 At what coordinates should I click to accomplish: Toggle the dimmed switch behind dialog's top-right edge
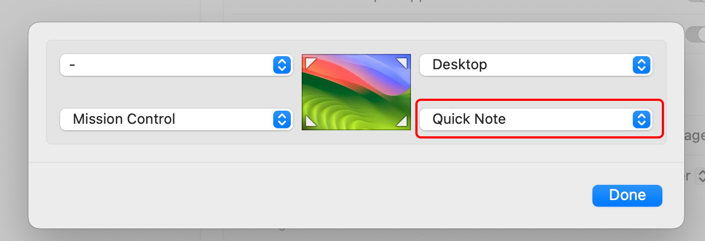[x=695, y=34]
